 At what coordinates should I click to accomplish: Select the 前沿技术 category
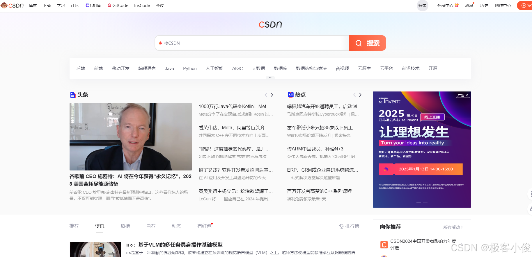click(x=411, y=69)
